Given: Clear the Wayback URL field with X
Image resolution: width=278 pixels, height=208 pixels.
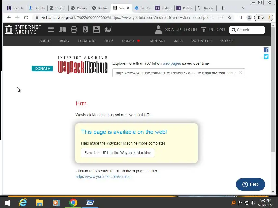Looking at the screenshot, I should point(241,73).
